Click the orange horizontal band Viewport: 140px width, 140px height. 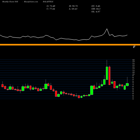point(70,45)
